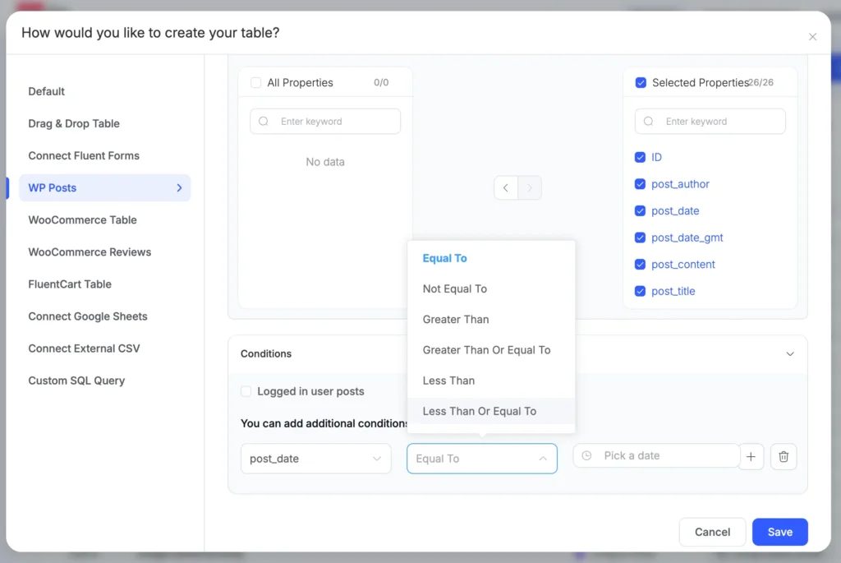Collapse the Conditions section chevron
This screenshot has width=841, height=563.
point(789,354)
